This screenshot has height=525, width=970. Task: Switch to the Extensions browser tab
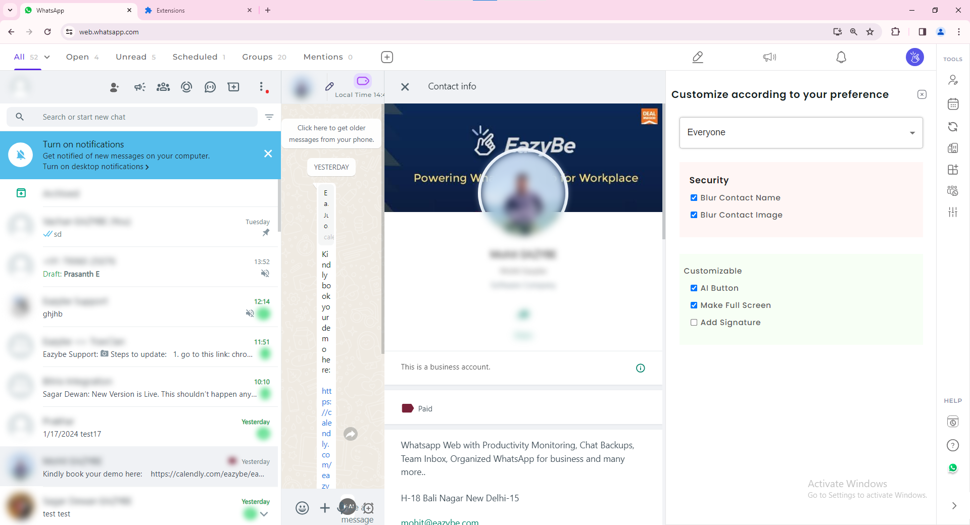(x=198, y=10)
